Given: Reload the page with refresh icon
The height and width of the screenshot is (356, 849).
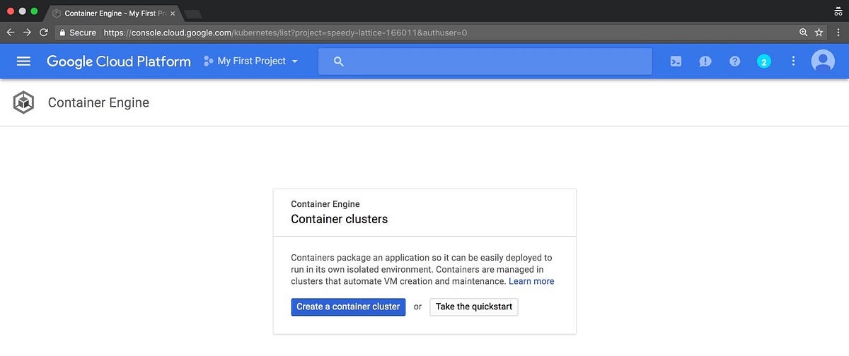Looking at the screenshot, I should tap(44, 32).
